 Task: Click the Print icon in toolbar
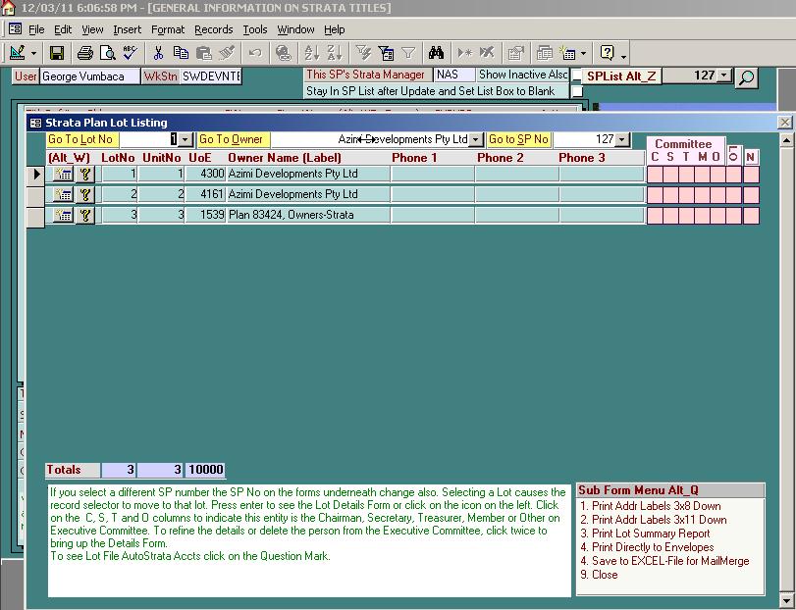coord(85,53)
